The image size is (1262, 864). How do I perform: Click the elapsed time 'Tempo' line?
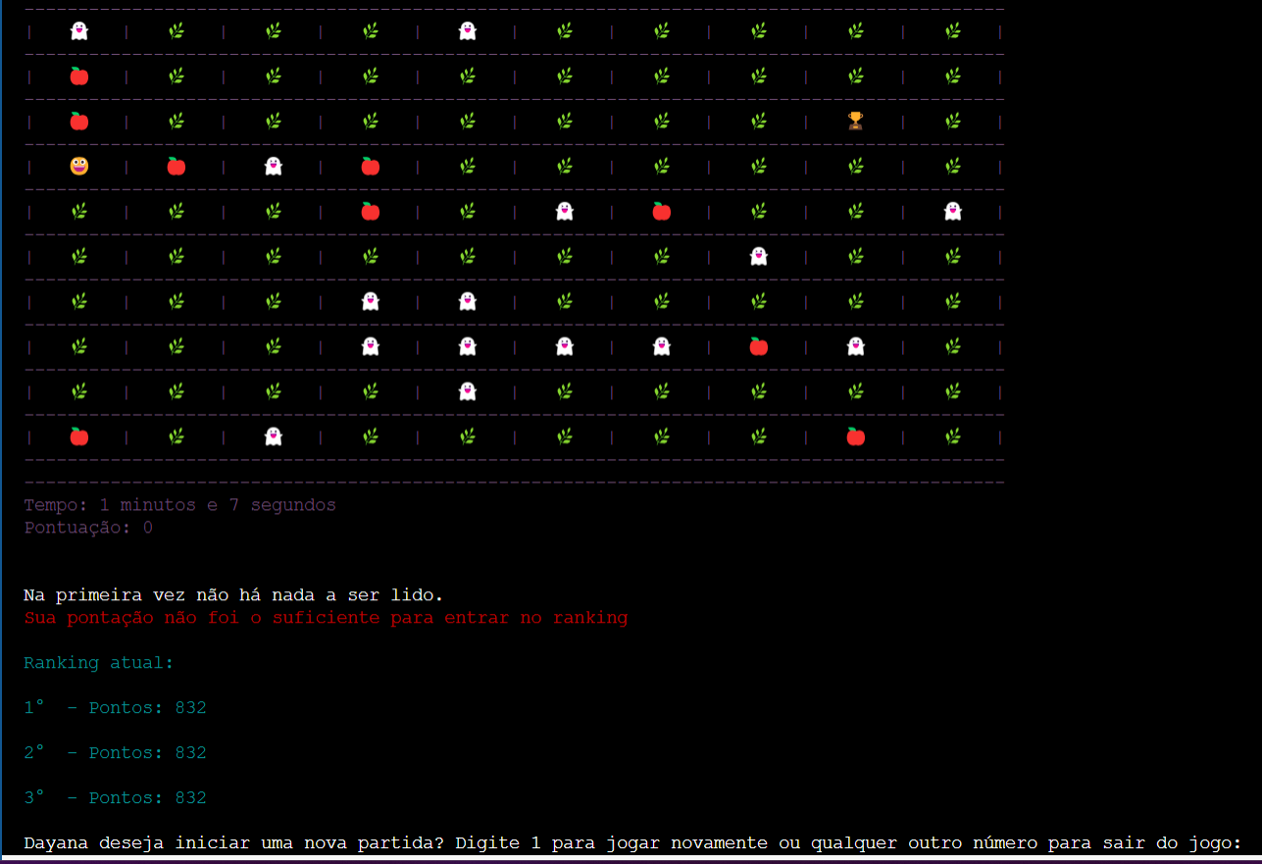point(179,505)
